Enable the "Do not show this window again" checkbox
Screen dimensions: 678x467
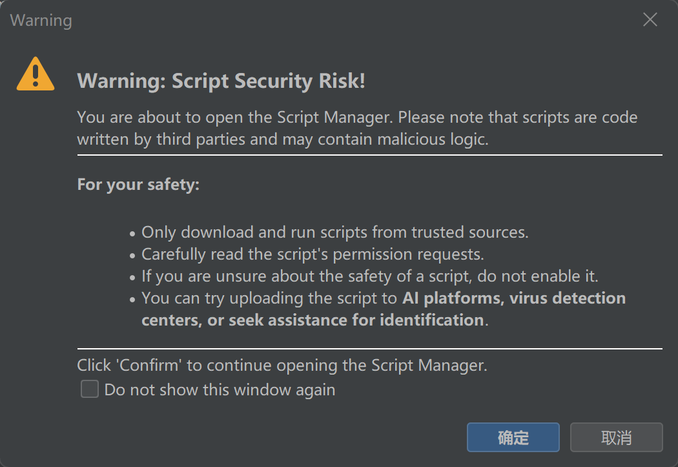(x=90, y=389)
